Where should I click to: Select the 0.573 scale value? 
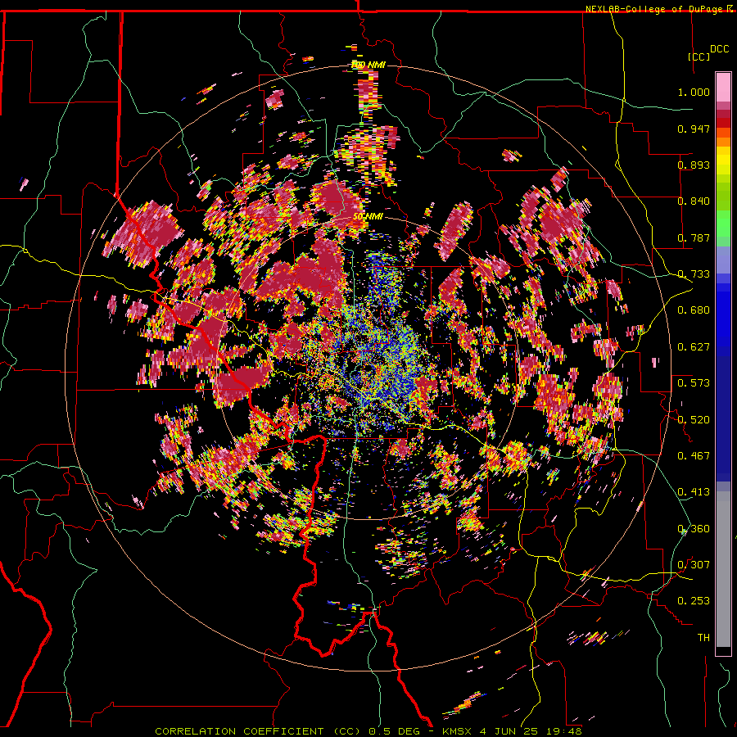pos(694,383)
